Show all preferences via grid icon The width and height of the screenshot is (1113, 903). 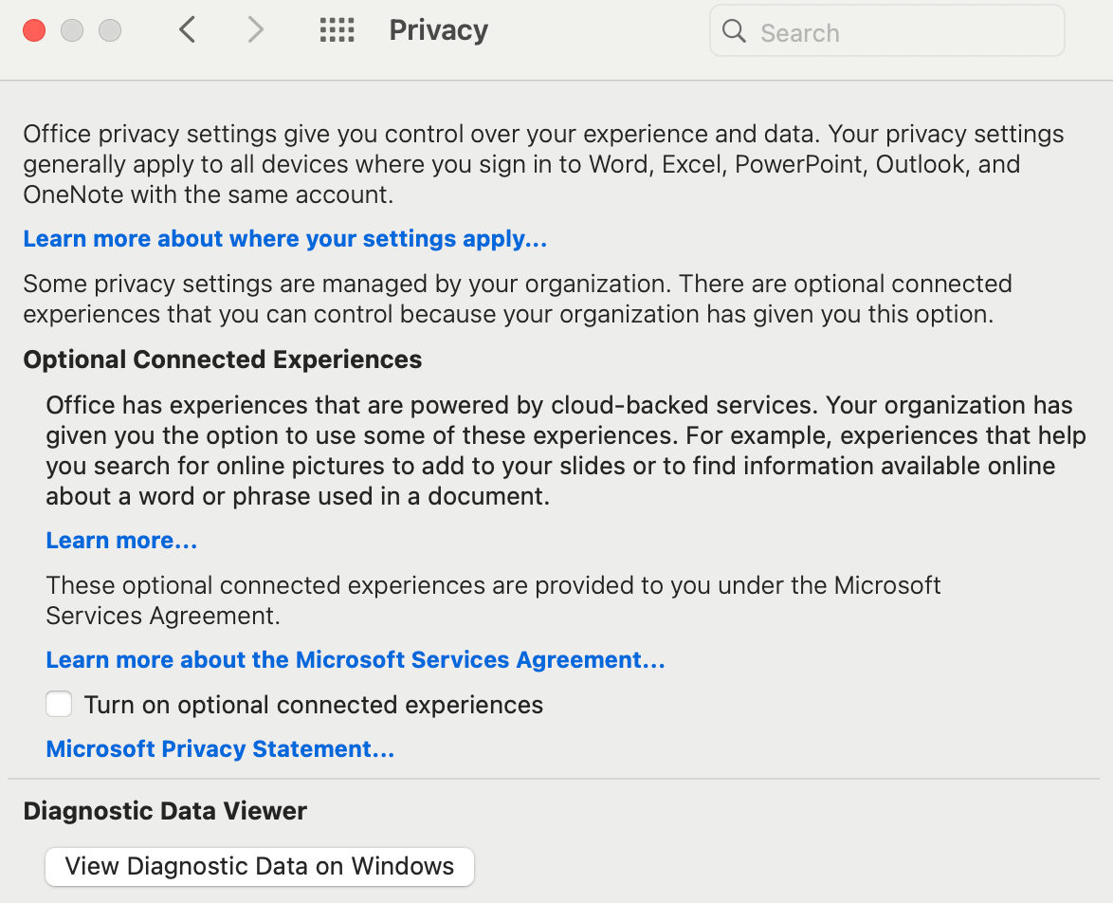337,30
